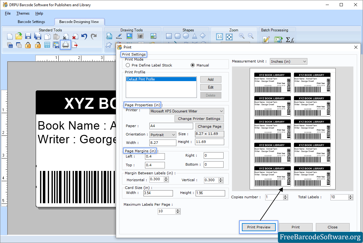363x243 pixels.
Task: Save the label with the single floppy icon
Action: [28, 36]
